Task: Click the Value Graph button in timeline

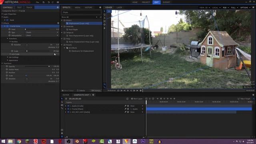Action: click(244, 99)
